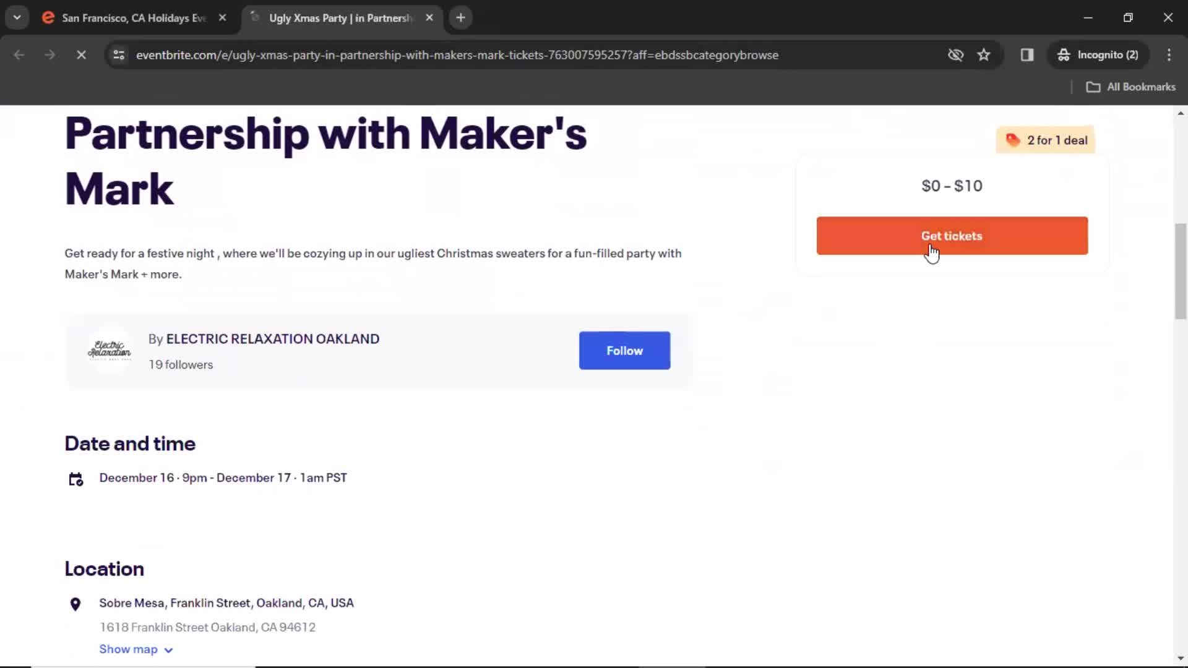The height and width of the screenshot is (668, 1188).
Task: Click the Electric Relaxation Oakland logo thumbnail
Action: (x=110, y=349)
